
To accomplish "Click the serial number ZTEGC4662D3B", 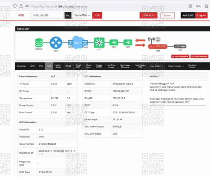I will pos(47,144).
